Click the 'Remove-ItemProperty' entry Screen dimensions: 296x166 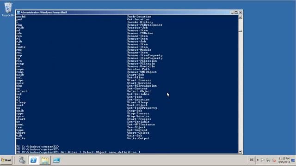(x=145, y=58)
